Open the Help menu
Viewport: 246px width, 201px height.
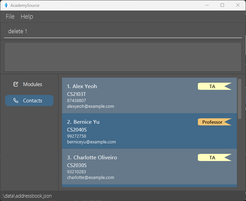coord(27,17)
